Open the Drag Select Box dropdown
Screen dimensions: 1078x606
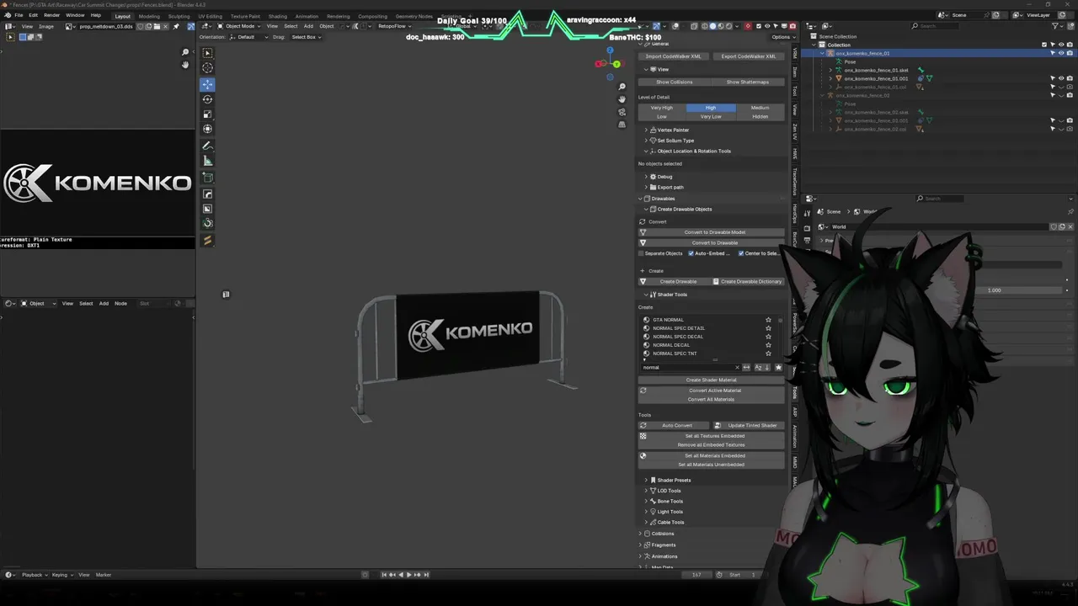[x=305, y=37]
